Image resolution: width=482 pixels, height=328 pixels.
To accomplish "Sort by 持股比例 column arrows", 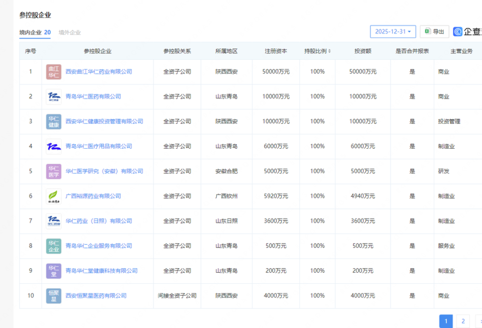I will point(329,51).
